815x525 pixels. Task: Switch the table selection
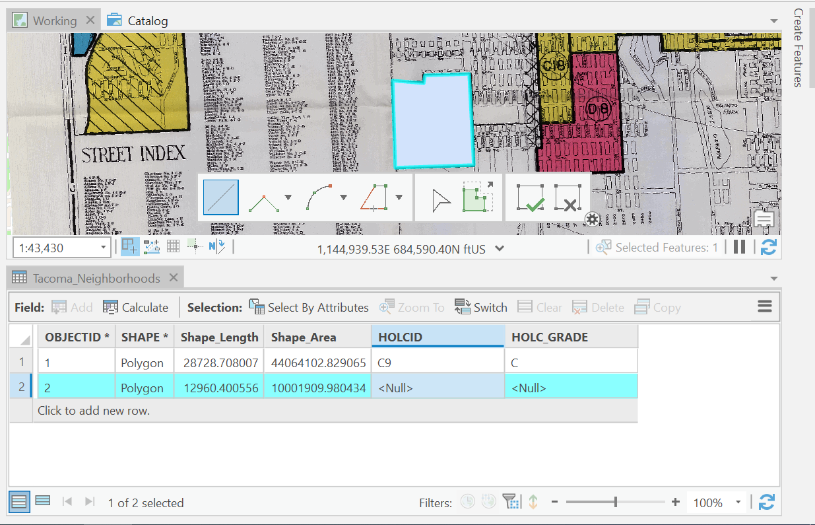(480, 307)
